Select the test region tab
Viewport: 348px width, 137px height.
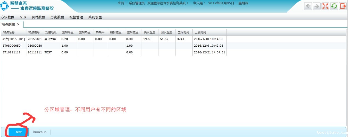coord(19,132)
